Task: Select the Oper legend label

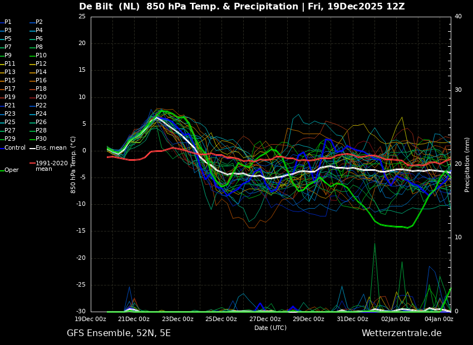Action: click(x=12, y=170)
